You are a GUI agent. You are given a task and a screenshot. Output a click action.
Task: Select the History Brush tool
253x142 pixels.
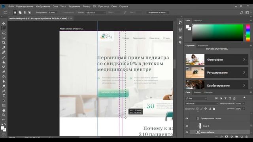[4, 67]
